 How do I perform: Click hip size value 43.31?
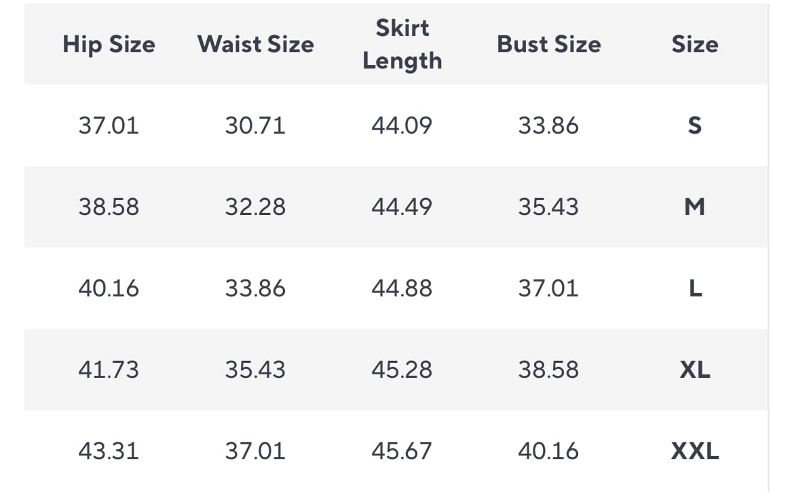pos(109,451)
